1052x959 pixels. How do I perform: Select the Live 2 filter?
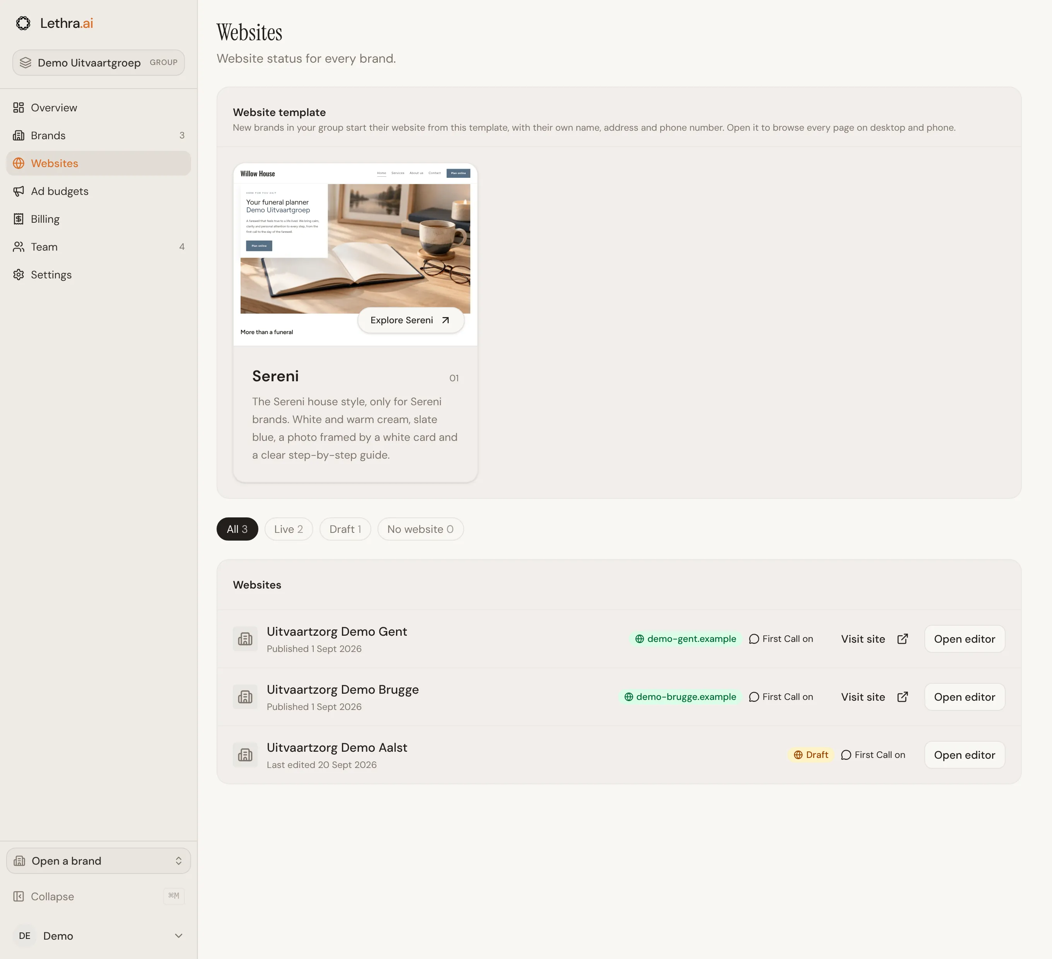(x=289, y=529)
